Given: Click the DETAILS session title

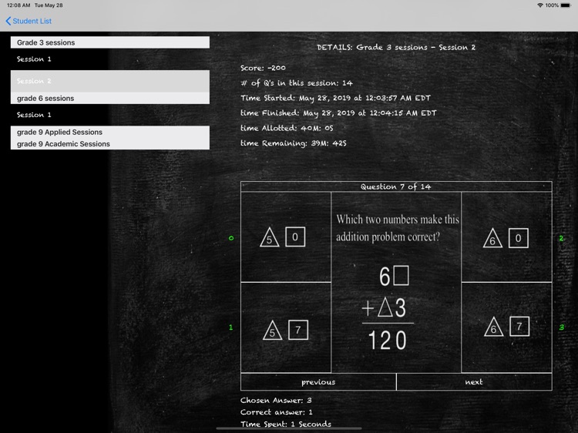Looking at the screenshot, I should [396, 47].
